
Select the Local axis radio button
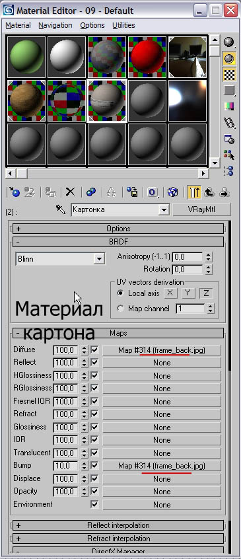pos(121,293)
